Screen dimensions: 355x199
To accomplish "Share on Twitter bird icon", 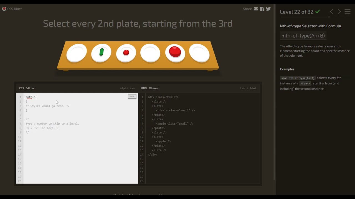I will click(268, 9).
